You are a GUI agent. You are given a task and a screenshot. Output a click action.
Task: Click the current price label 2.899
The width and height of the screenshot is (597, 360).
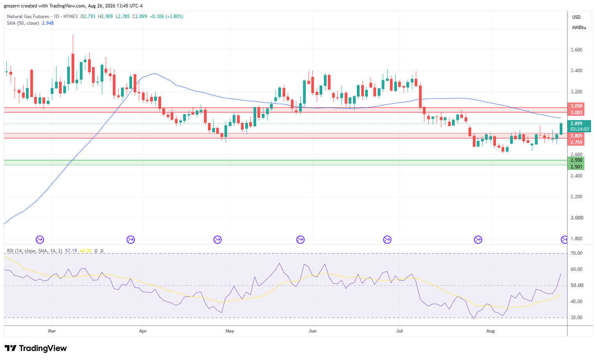tap(576, 124)
